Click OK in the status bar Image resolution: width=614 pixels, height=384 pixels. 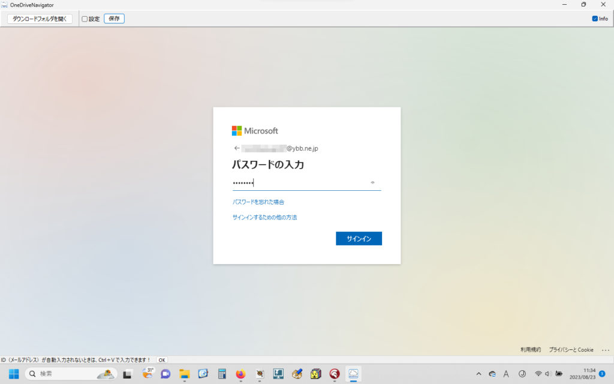(162, 360)
